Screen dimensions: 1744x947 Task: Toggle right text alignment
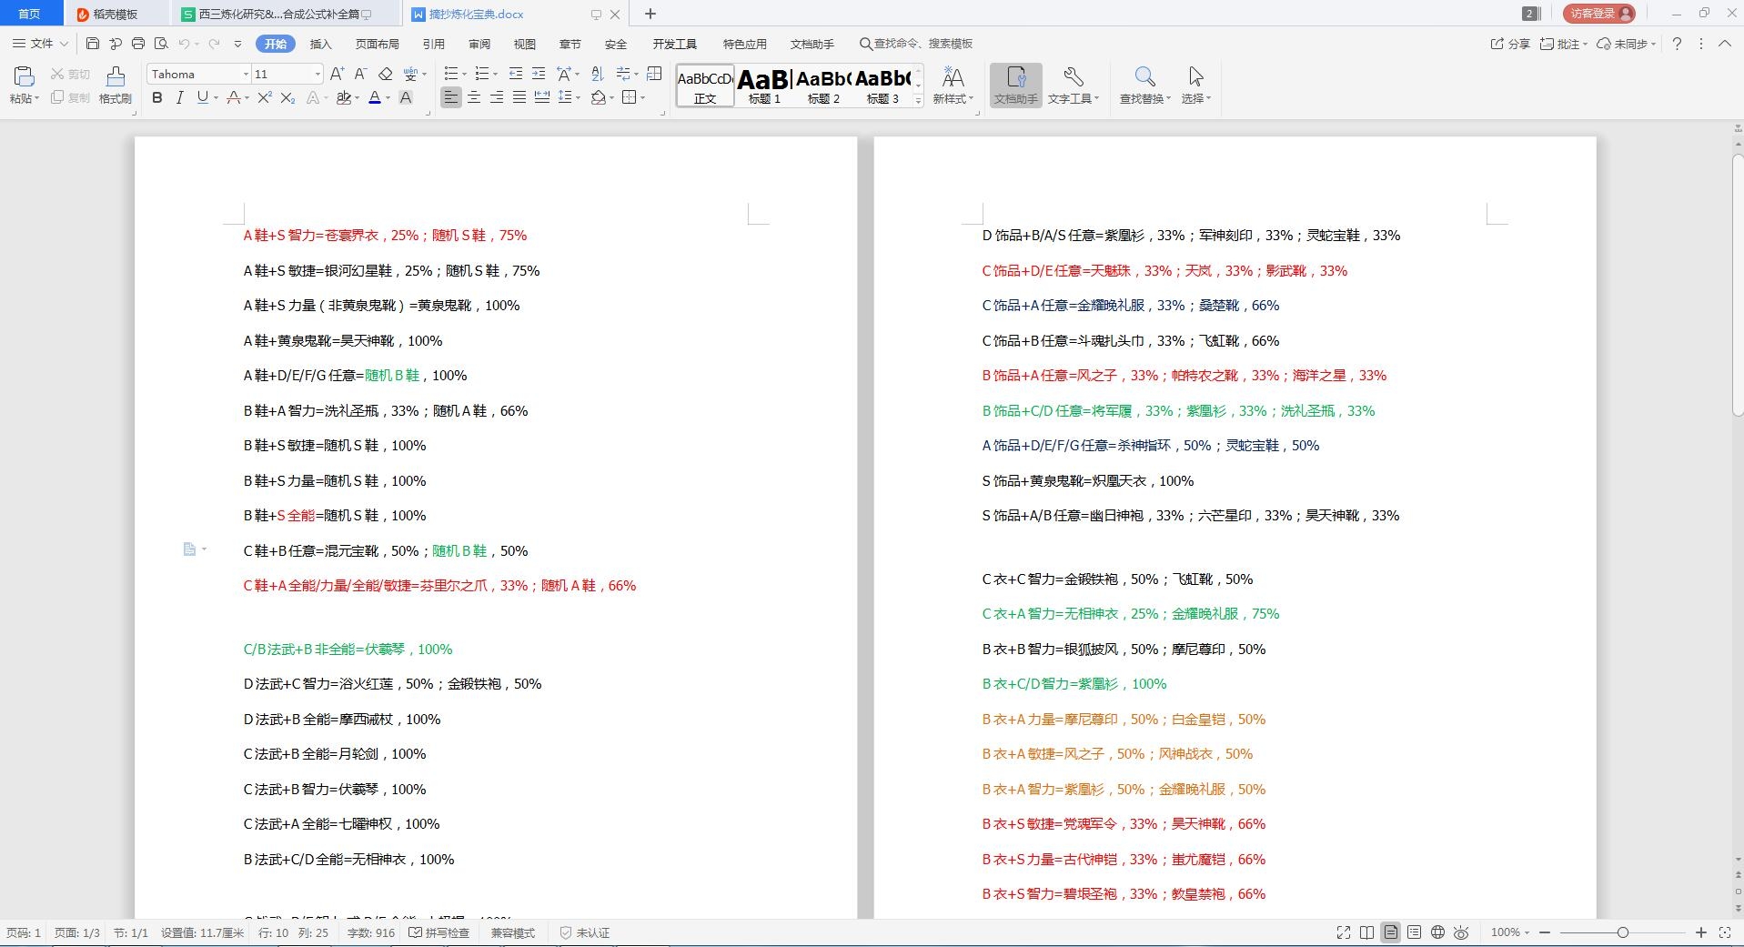coord(497,97)
